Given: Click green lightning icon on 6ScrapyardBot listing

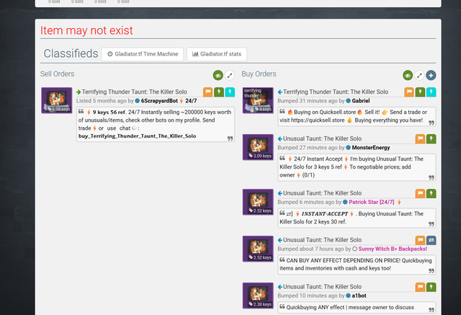Looking at the screenshot, I should pyautogui.click(x=219, y=92).
